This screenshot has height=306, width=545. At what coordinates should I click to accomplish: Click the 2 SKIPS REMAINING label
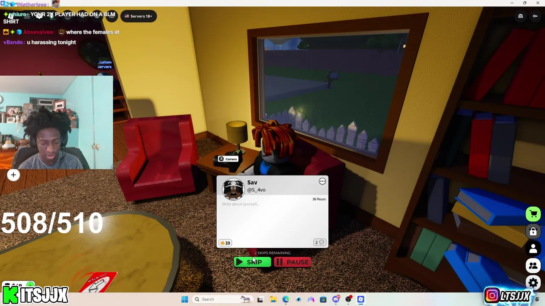[x=272, y=253]
